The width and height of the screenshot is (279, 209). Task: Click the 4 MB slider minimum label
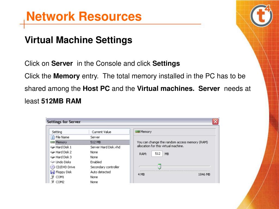pyautogui.click(x=141, y=174)
